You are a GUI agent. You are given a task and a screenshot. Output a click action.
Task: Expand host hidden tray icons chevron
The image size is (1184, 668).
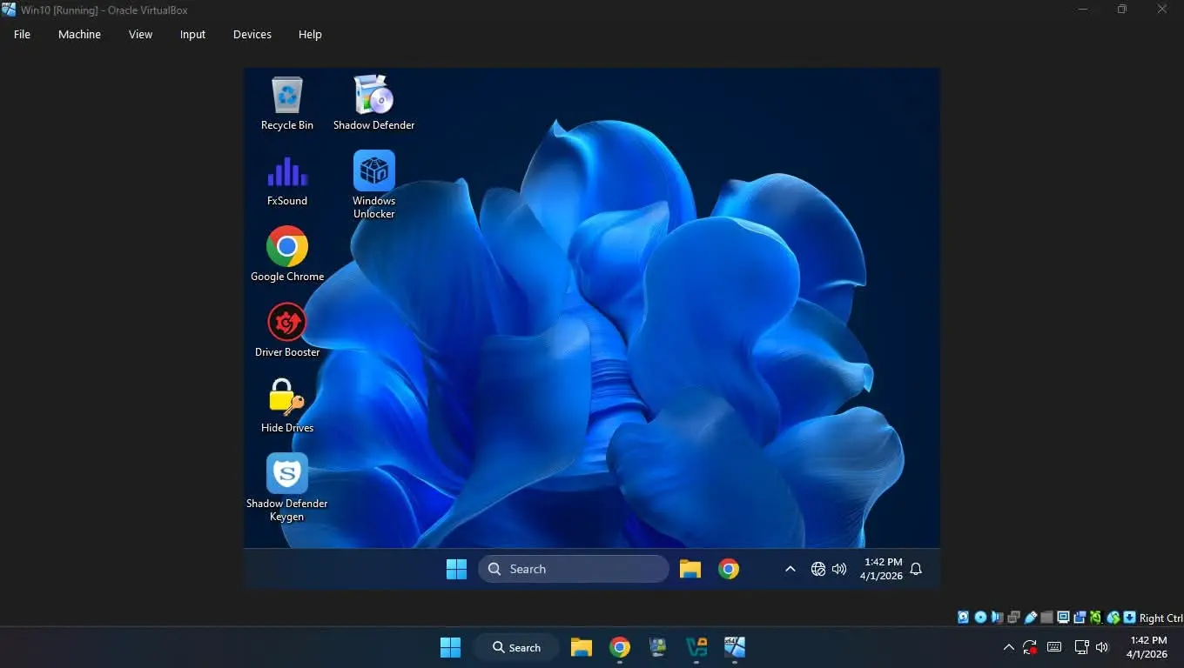coord(1009,647)
